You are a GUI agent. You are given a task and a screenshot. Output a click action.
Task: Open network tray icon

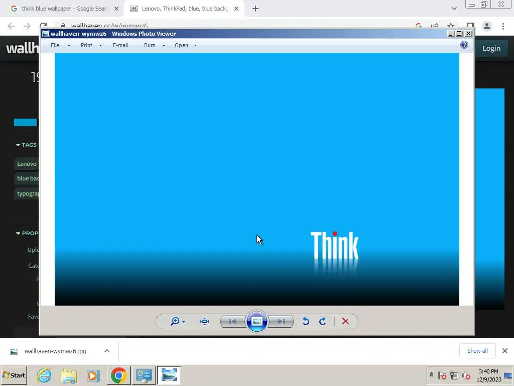454,375
